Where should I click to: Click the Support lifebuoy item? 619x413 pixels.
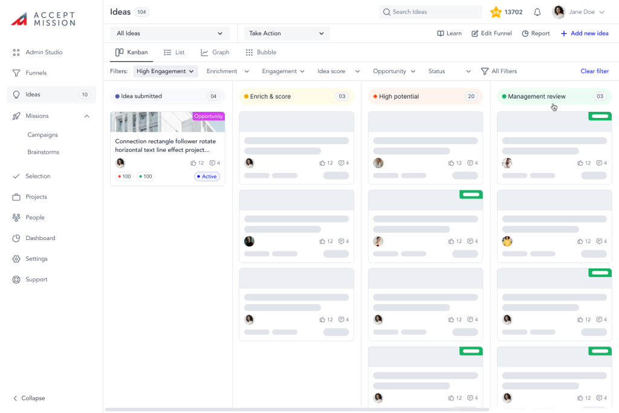(x=36, y=280)
